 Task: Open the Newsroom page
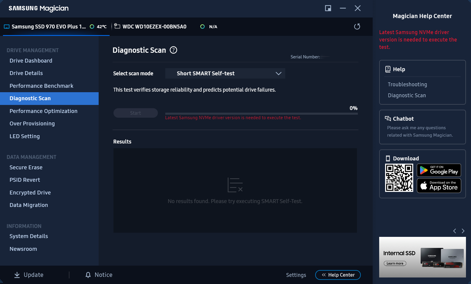(x=23, y=249)
